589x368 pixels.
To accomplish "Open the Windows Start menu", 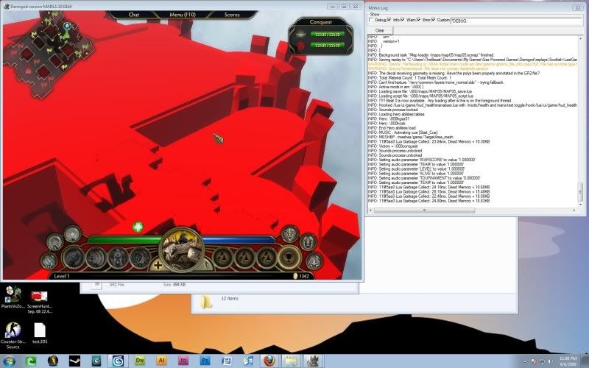I will (x=8, y=361).
